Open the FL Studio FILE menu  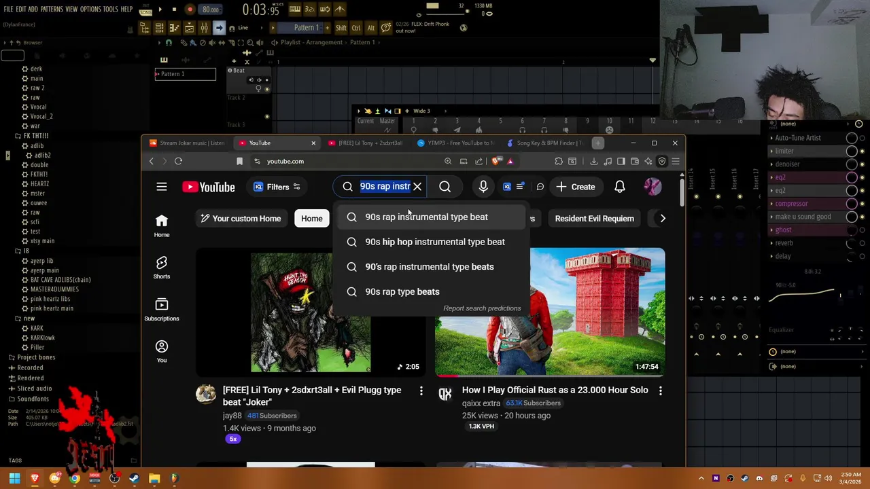click(x=9, y=10)
